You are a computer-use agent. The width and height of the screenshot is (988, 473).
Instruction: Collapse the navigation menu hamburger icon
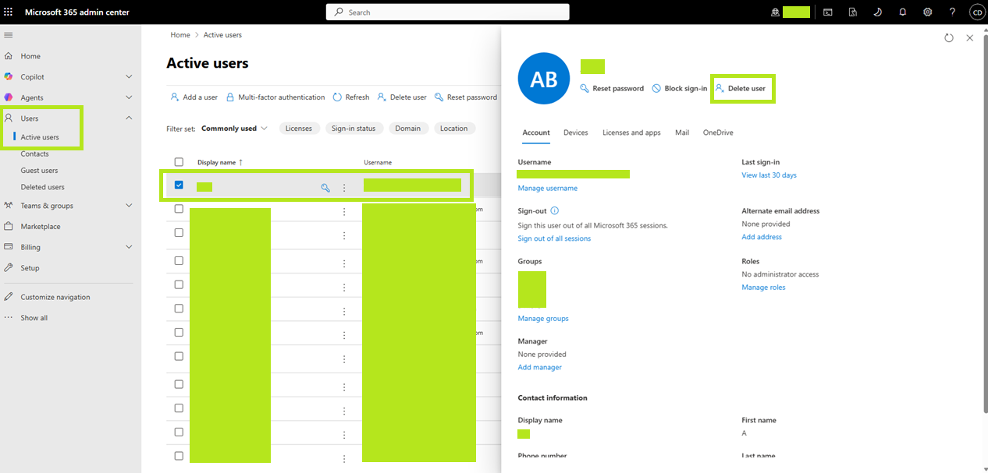[9, 35]
